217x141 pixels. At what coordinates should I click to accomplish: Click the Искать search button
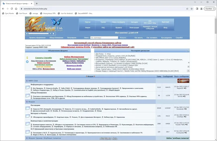123,37
